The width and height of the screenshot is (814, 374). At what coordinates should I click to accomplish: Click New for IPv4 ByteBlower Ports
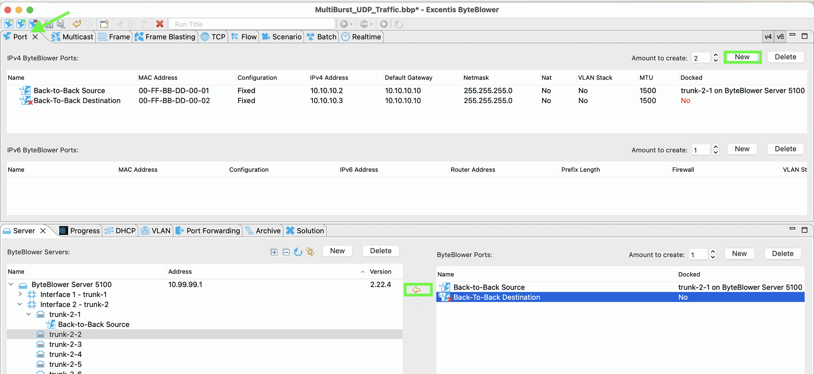coord(742,57)
